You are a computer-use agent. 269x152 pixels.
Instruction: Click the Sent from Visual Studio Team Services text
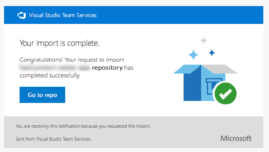click(53, 139)
